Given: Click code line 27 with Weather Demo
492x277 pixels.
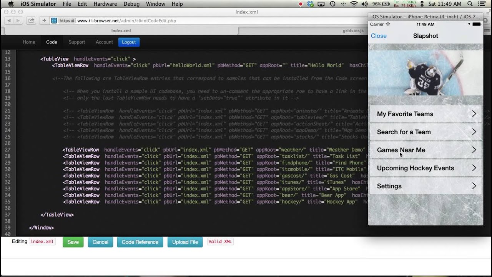Looking at the screenshot, I should coord(215,150).
